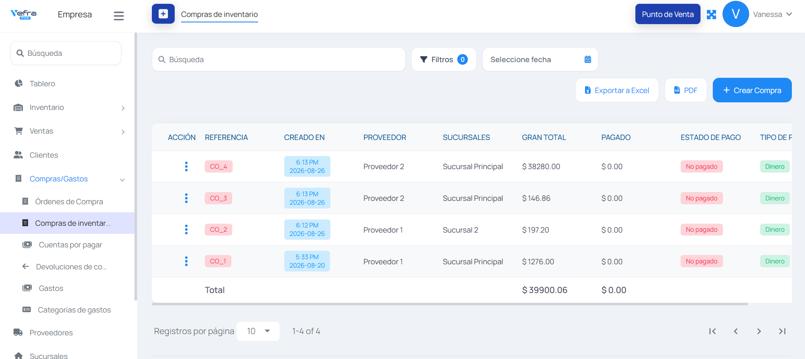Screen dimensions: 805x359
Task: Click the Proveedores truck icon
Action: [x=18, y=332]
